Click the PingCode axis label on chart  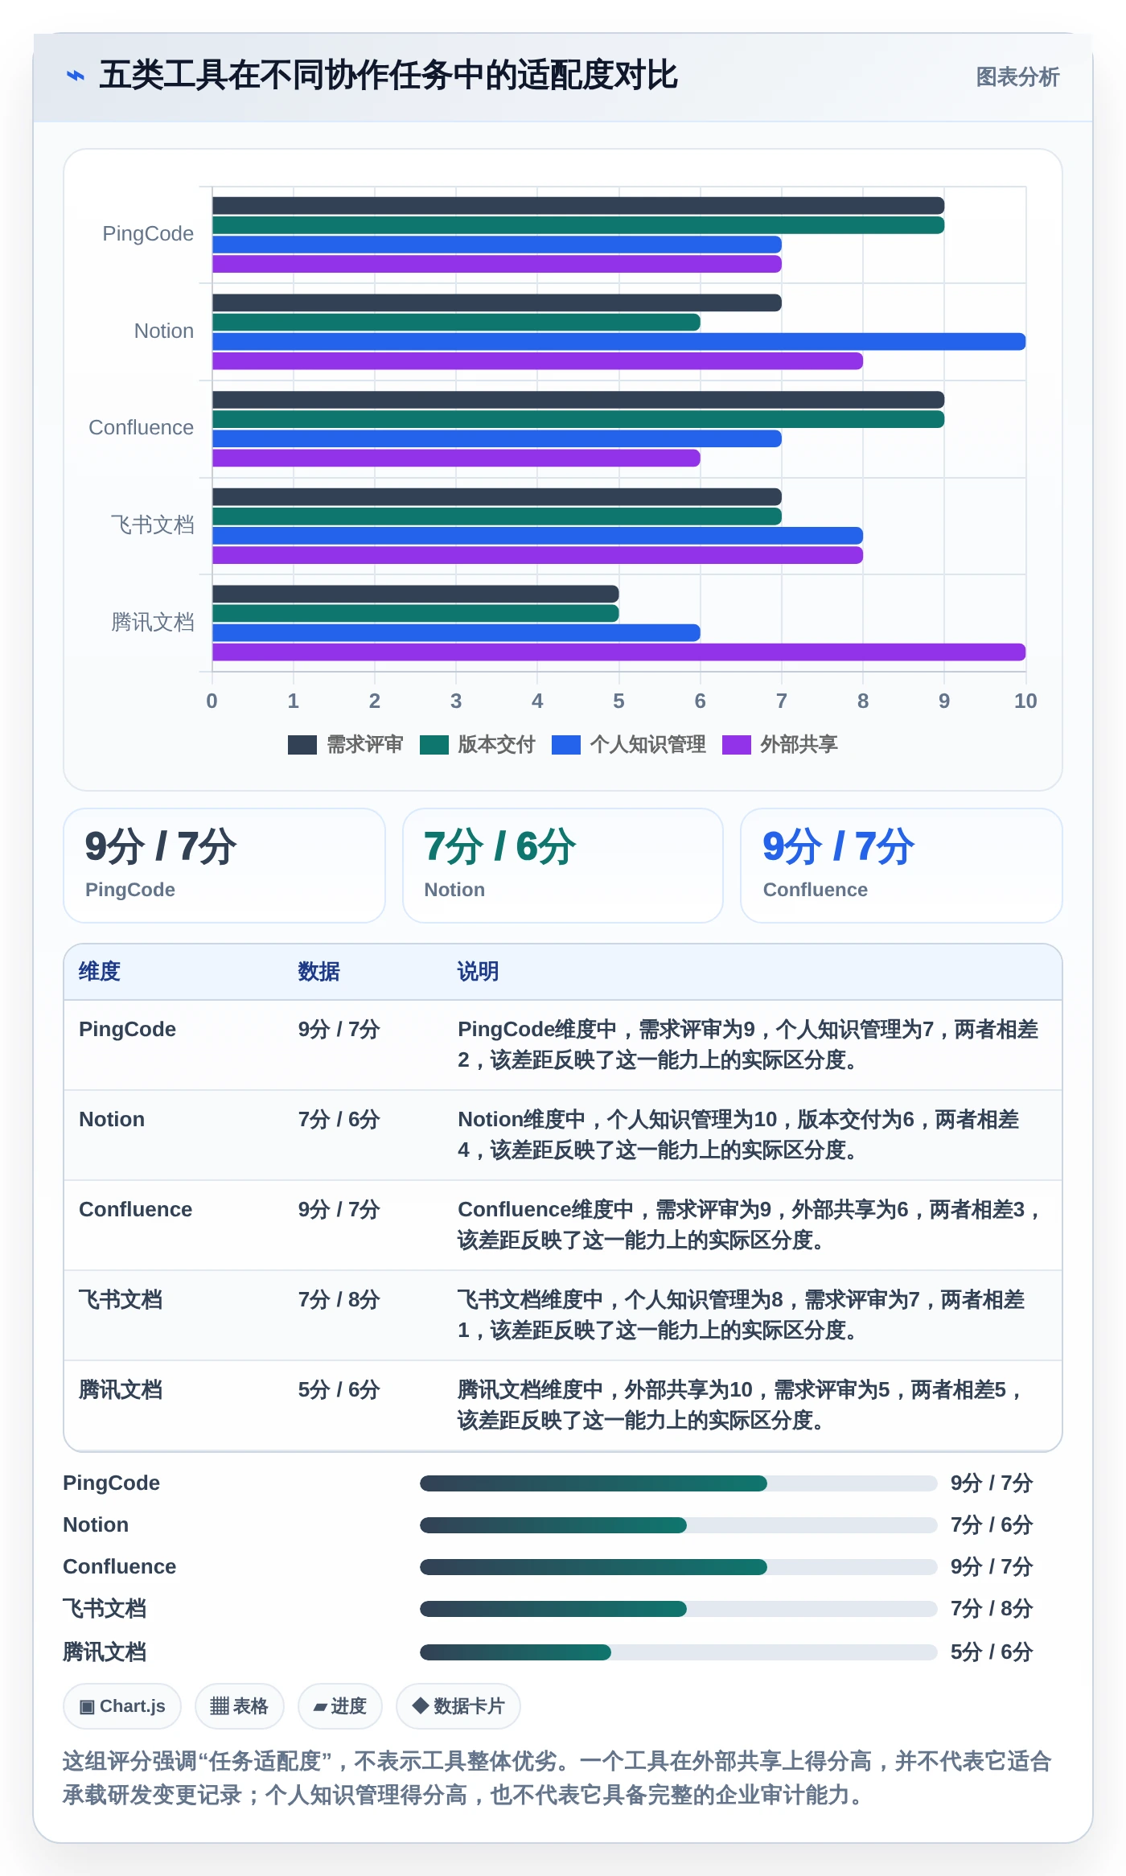[x=148, y=234]
